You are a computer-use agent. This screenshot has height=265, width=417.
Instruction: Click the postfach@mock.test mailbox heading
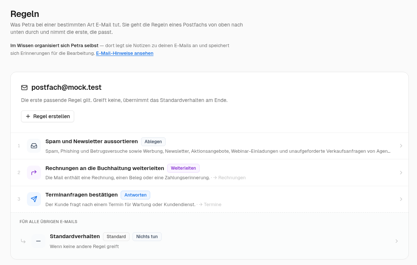pyautogui.click(x=66, y=88)
